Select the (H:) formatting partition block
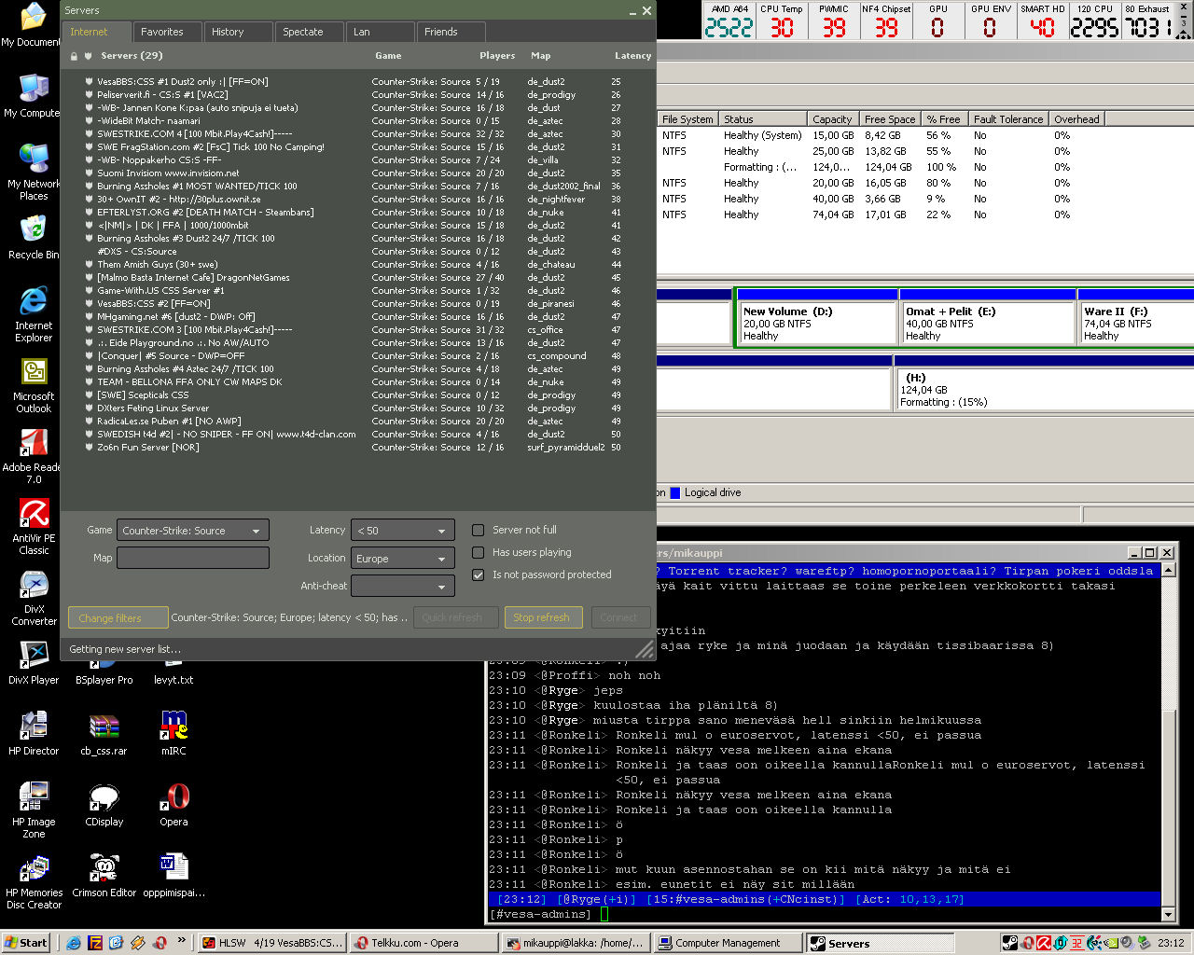Image resolution: width=1194 pixels, height=955 pixels. (x=1044, y=382)
